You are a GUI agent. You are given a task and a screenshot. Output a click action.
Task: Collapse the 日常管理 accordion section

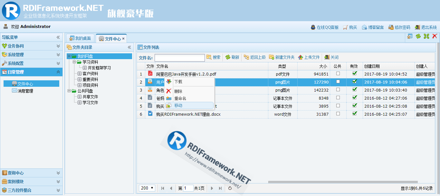point(58,72)
